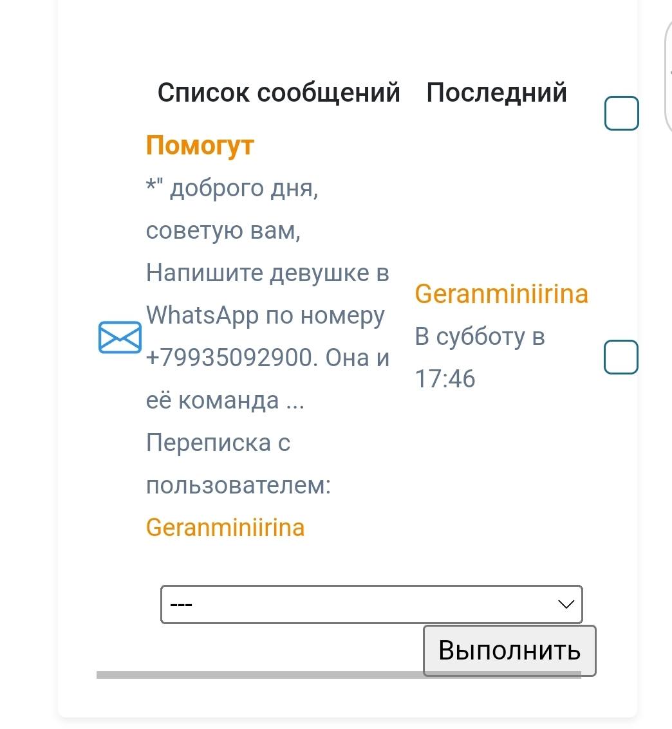The height and width of the screenshot is (729, 672).
Task: Click Geranminiirina under "Переписка с пользователем"
Action: pos(225,528)
